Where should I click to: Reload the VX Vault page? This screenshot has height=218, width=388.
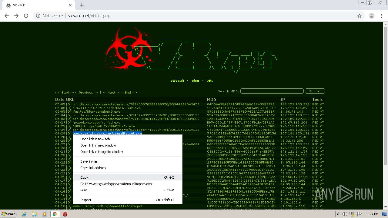pos(26,16)
